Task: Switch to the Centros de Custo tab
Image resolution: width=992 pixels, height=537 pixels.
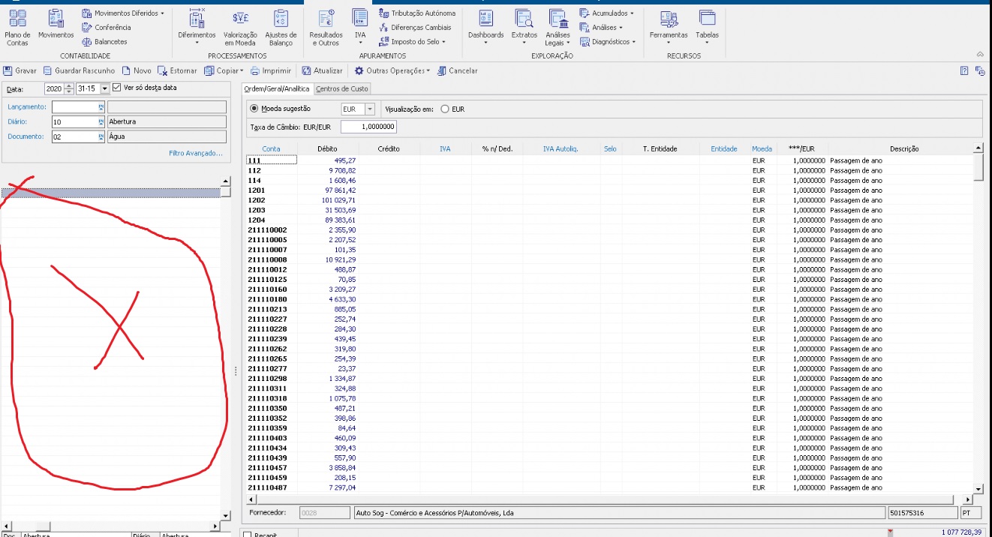Action: click(341, 88)
